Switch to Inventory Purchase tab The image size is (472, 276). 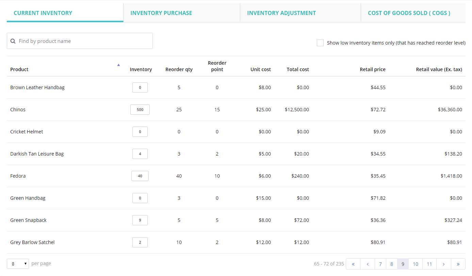click(x=161, y=13)
